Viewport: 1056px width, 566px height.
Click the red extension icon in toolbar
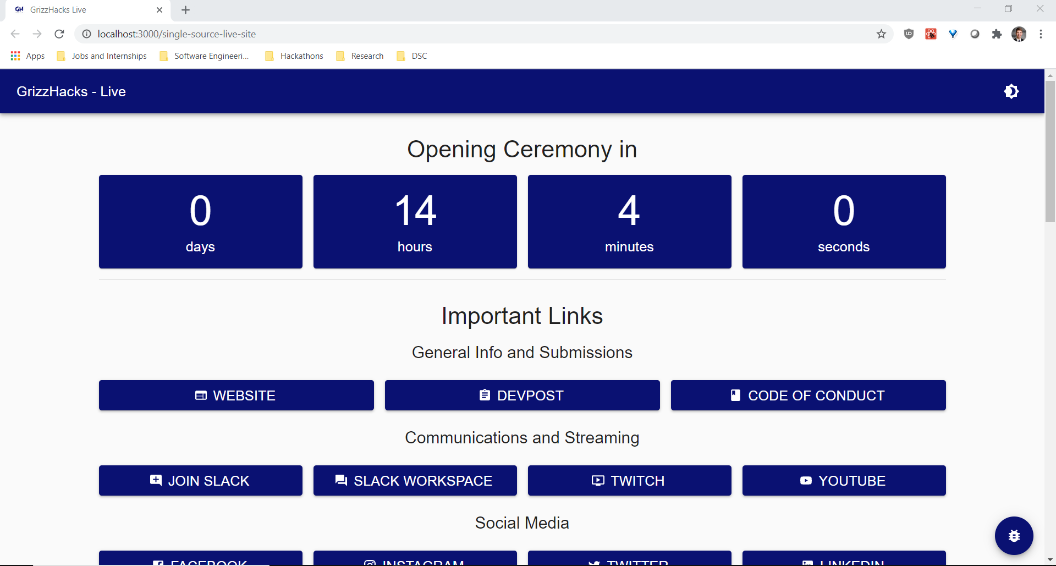tap(931, 34)
